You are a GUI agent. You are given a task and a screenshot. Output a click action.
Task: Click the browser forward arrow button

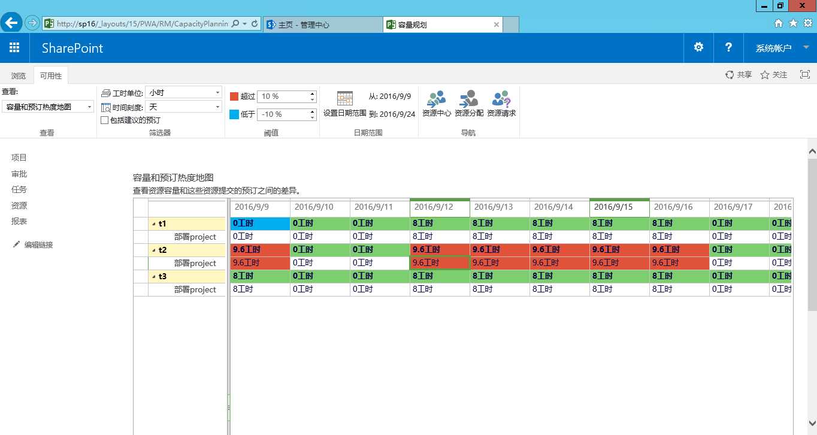[32, 23]
